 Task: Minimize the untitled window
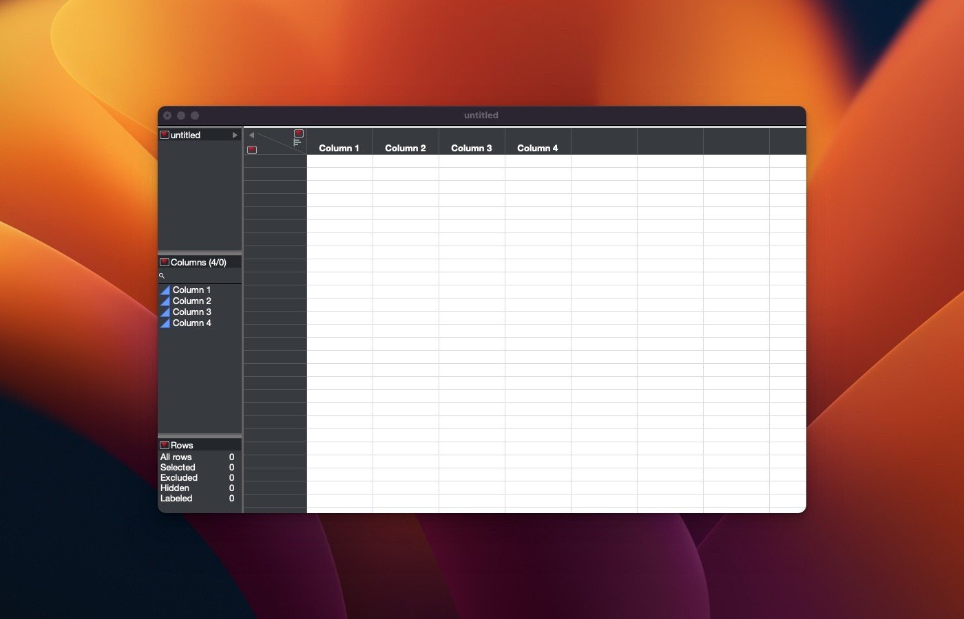(x=181, y=116)
